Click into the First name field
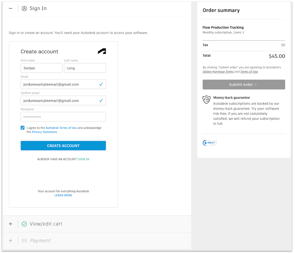The image size is (295, 253). click(41, 68)
